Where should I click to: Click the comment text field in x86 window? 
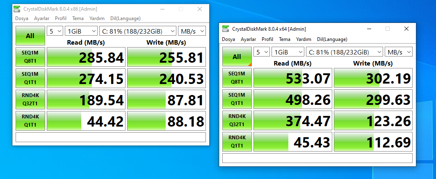click(111, 137)
